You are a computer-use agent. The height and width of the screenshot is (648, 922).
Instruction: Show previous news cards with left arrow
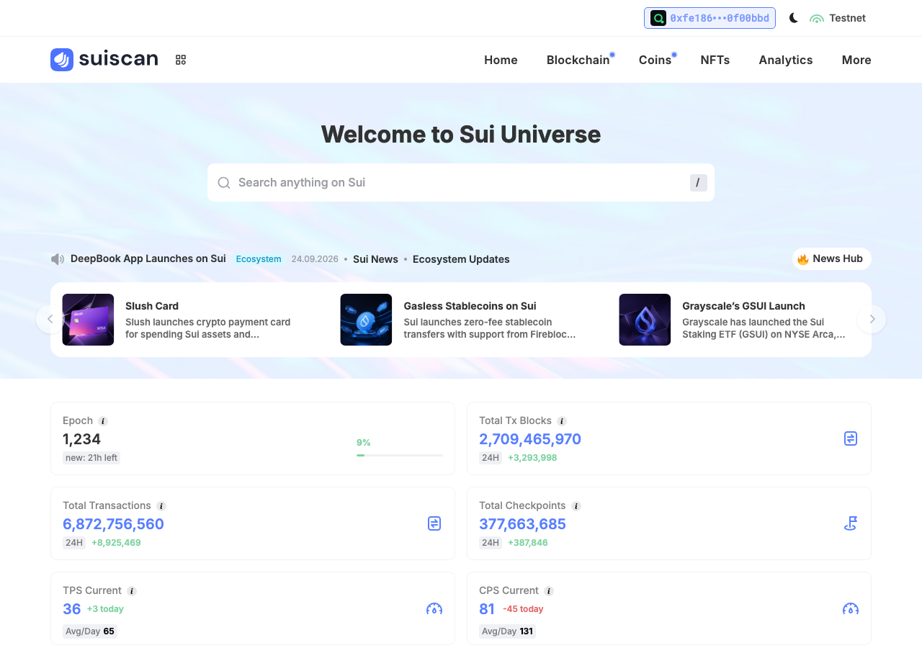[x=50, y=319]
